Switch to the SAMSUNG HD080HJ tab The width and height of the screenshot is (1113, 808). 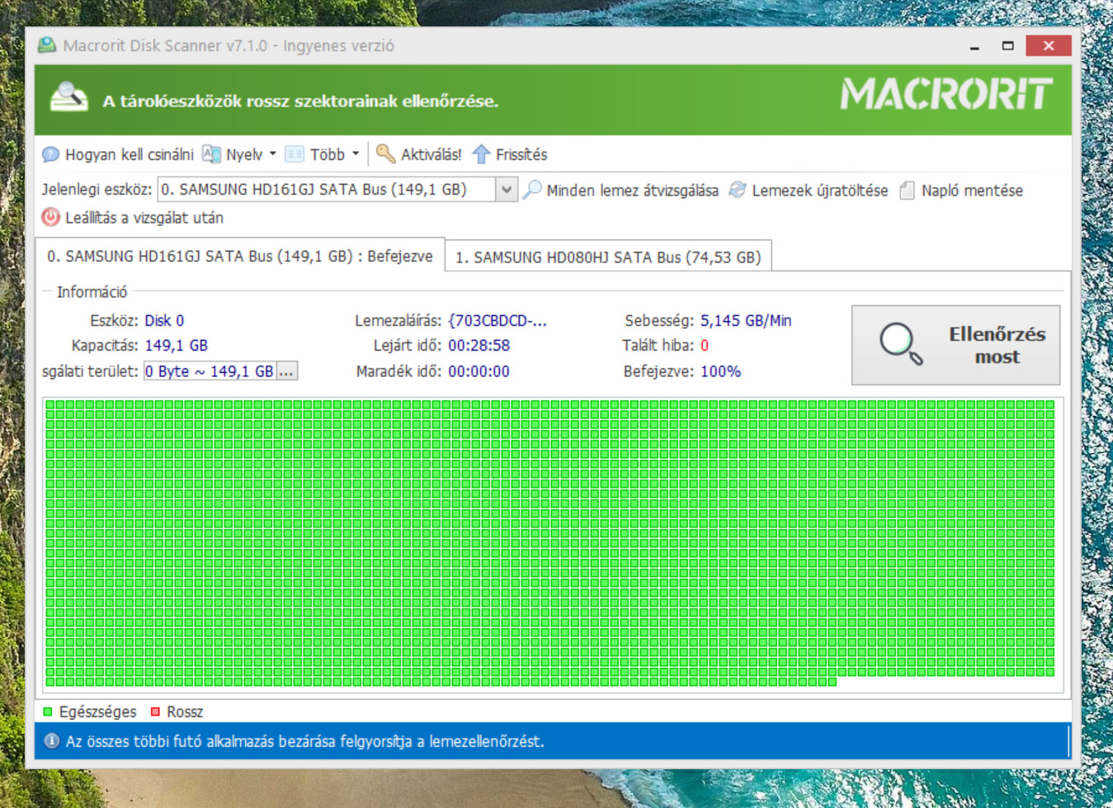tap(608, 257)
